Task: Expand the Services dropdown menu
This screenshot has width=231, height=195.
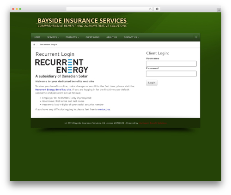Action: tap(53, 37)
